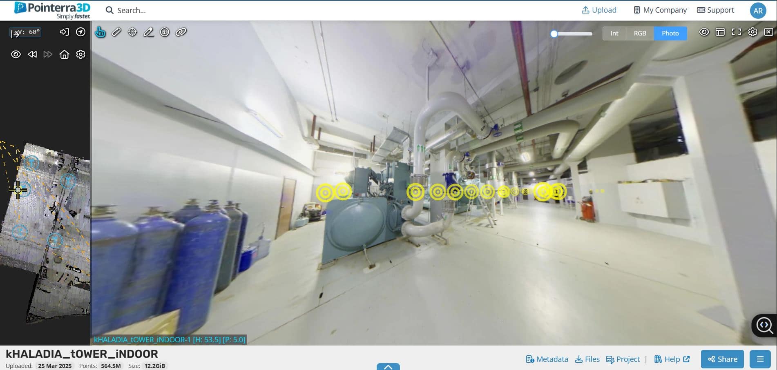Open the info point tool
The image size is (777, 370).
[165, 32]
